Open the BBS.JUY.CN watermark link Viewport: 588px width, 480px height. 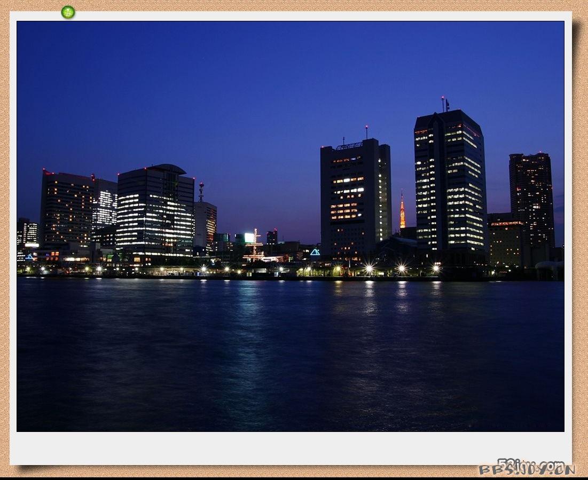click(527, 468)
